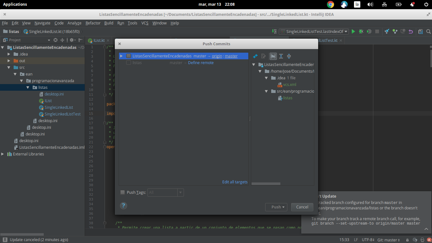
Task: Click the horizontal scrollbar in Push file tree
Action: point(266,183)
